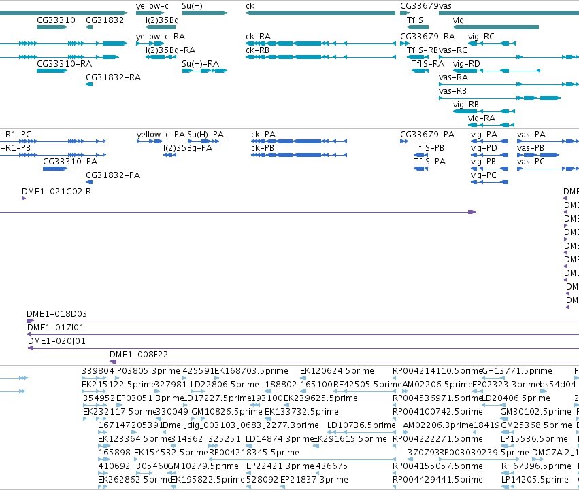579x490 pixels.
Task: Select the vig-PC protein label
Action: click(x=484, y=175)
